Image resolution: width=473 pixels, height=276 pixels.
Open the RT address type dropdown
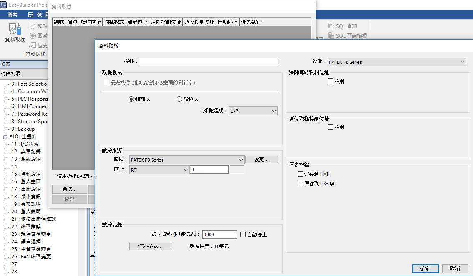tap(159, 170)
